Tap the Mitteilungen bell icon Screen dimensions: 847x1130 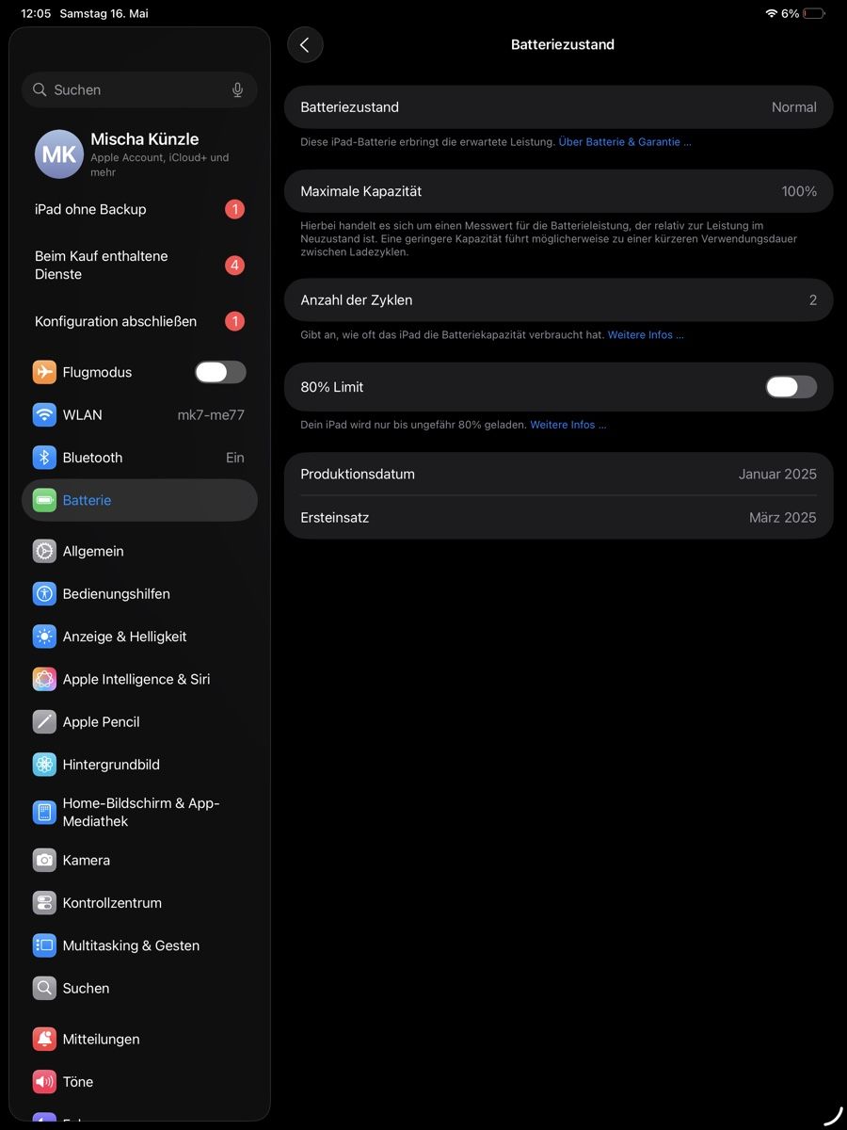44,1039
